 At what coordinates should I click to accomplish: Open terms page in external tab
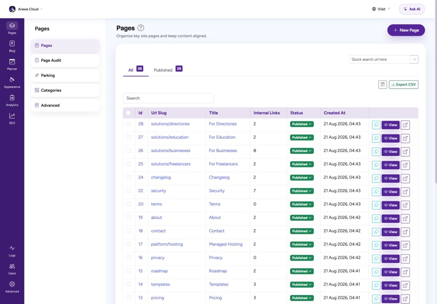[405, 205]
